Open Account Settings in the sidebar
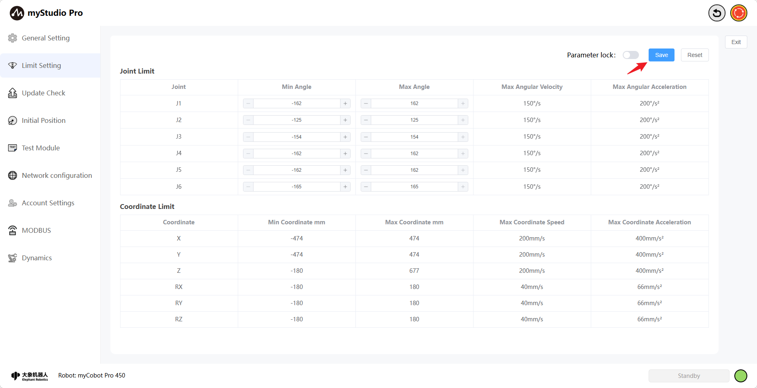Viewport: 757px width, 388px height. (x=48, y=203)
